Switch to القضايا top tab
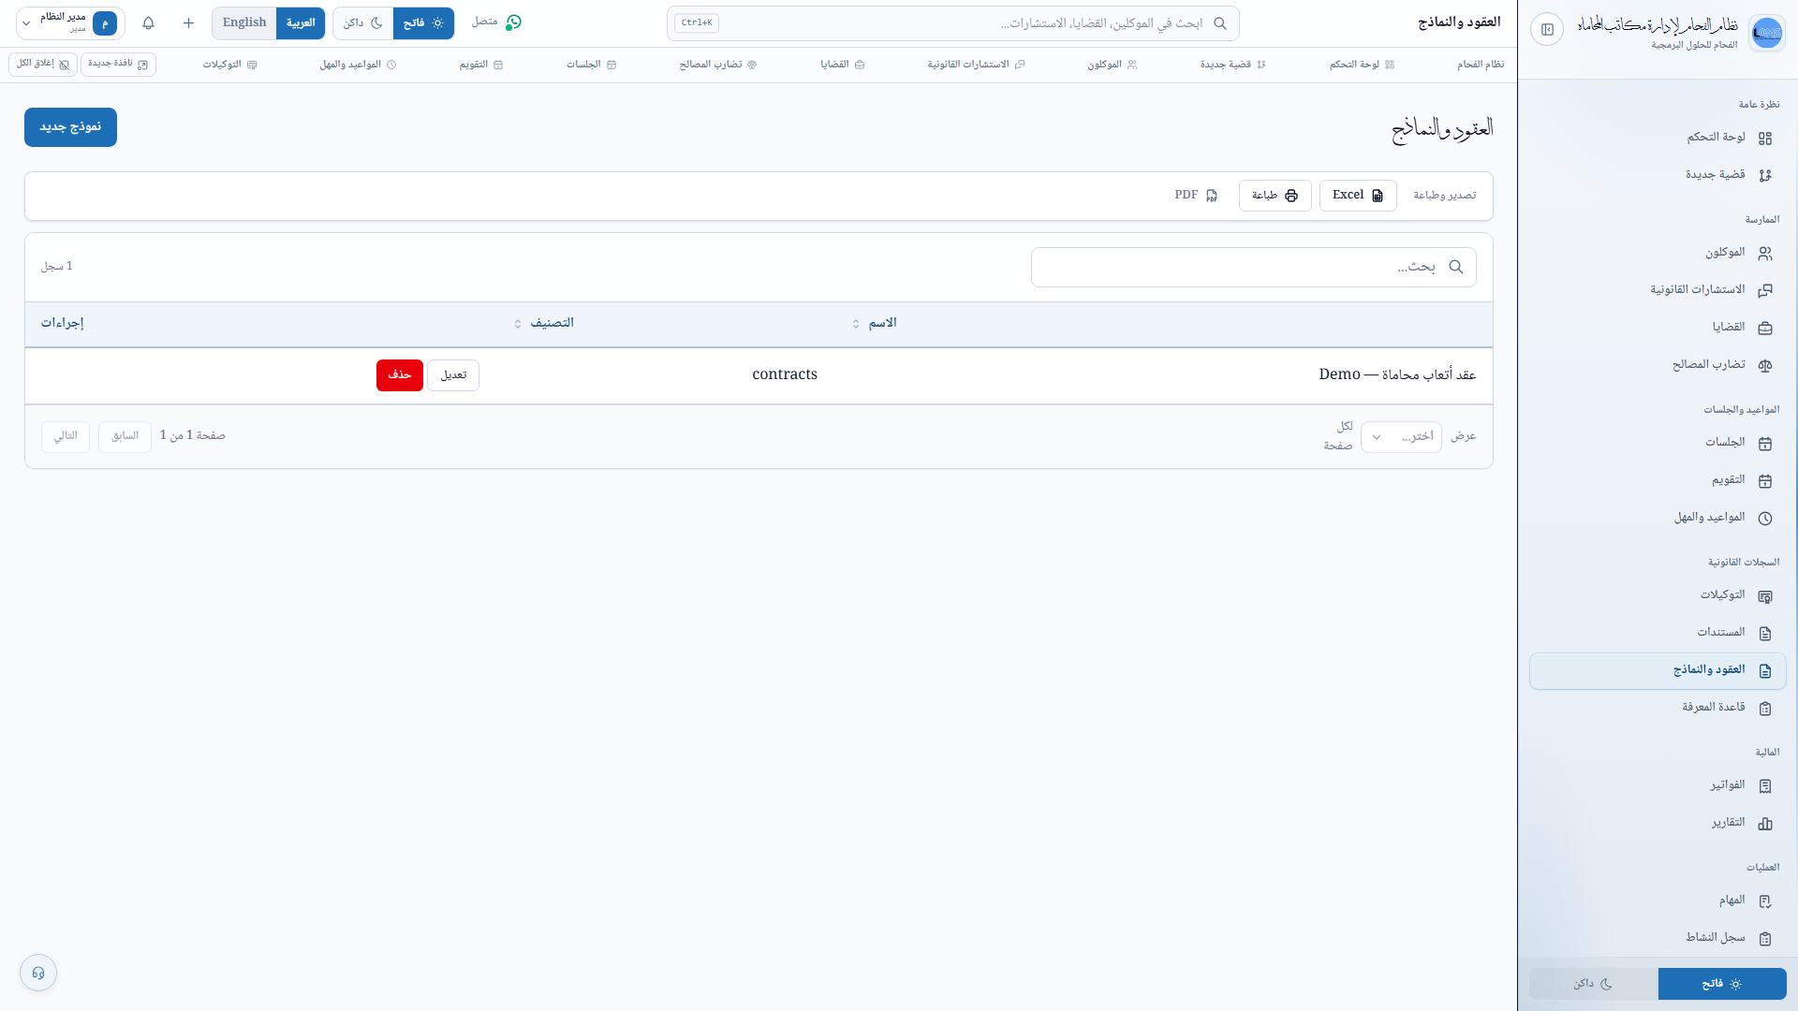This screenshot has width=1798, height=1011. 842,65
